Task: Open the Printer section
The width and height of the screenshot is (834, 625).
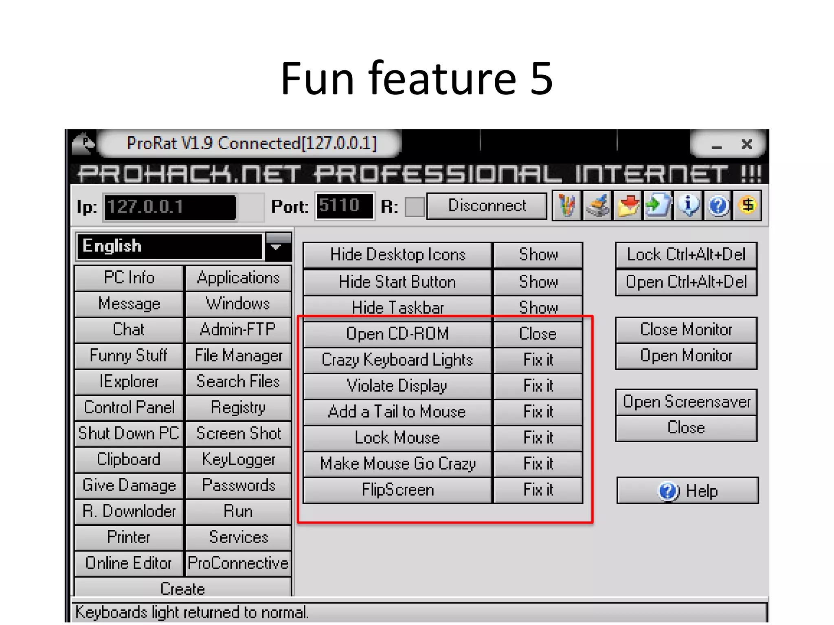Action: [129, 538]
